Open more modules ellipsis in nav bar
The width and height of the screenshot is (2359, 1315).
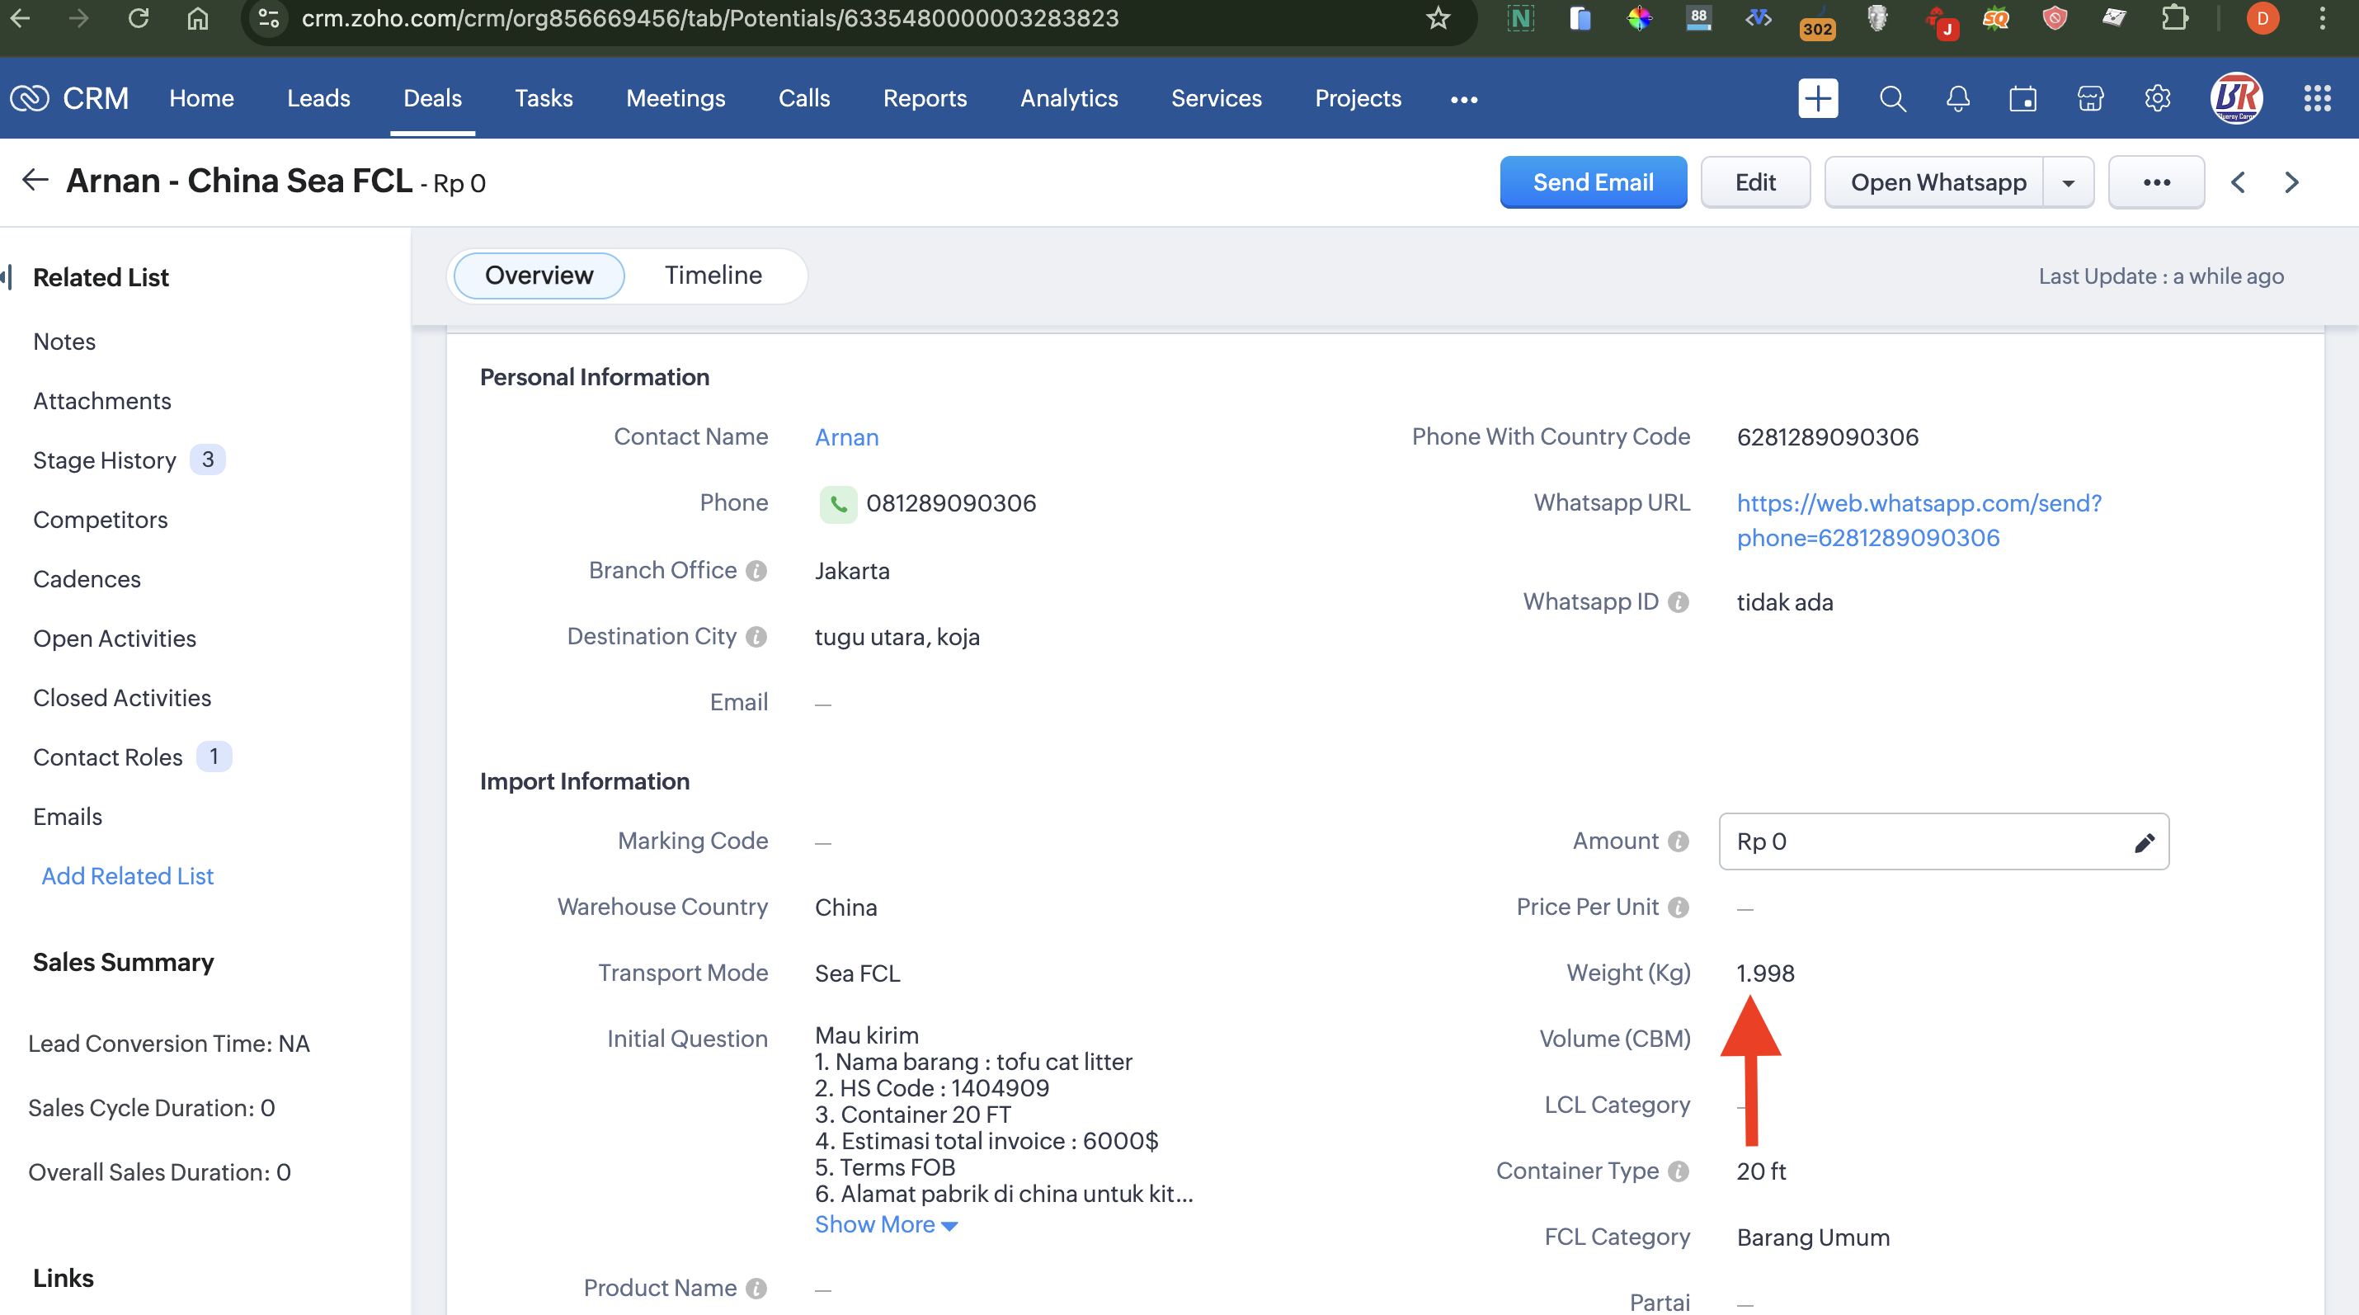coord(1463,99)
